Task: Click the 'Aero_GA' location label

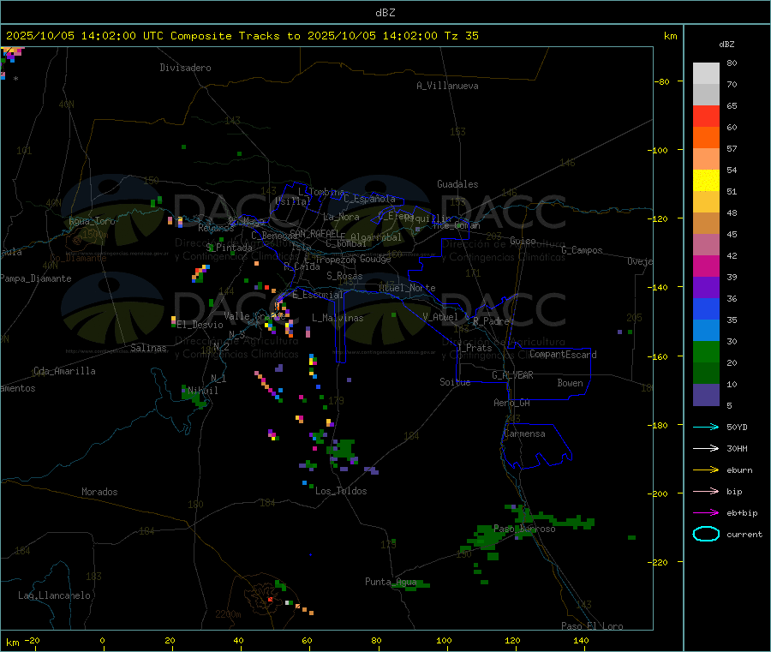Action: (x=512, y=403)
